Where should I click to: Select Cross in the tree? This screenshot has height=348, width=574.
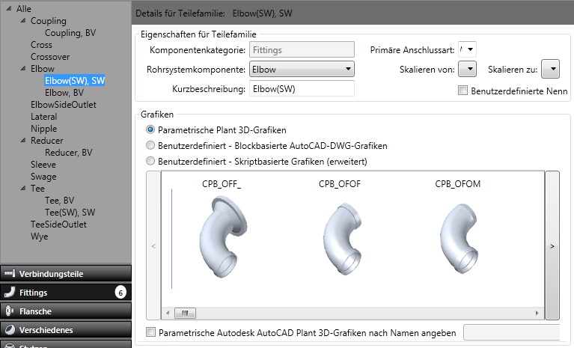coord(41,45)
